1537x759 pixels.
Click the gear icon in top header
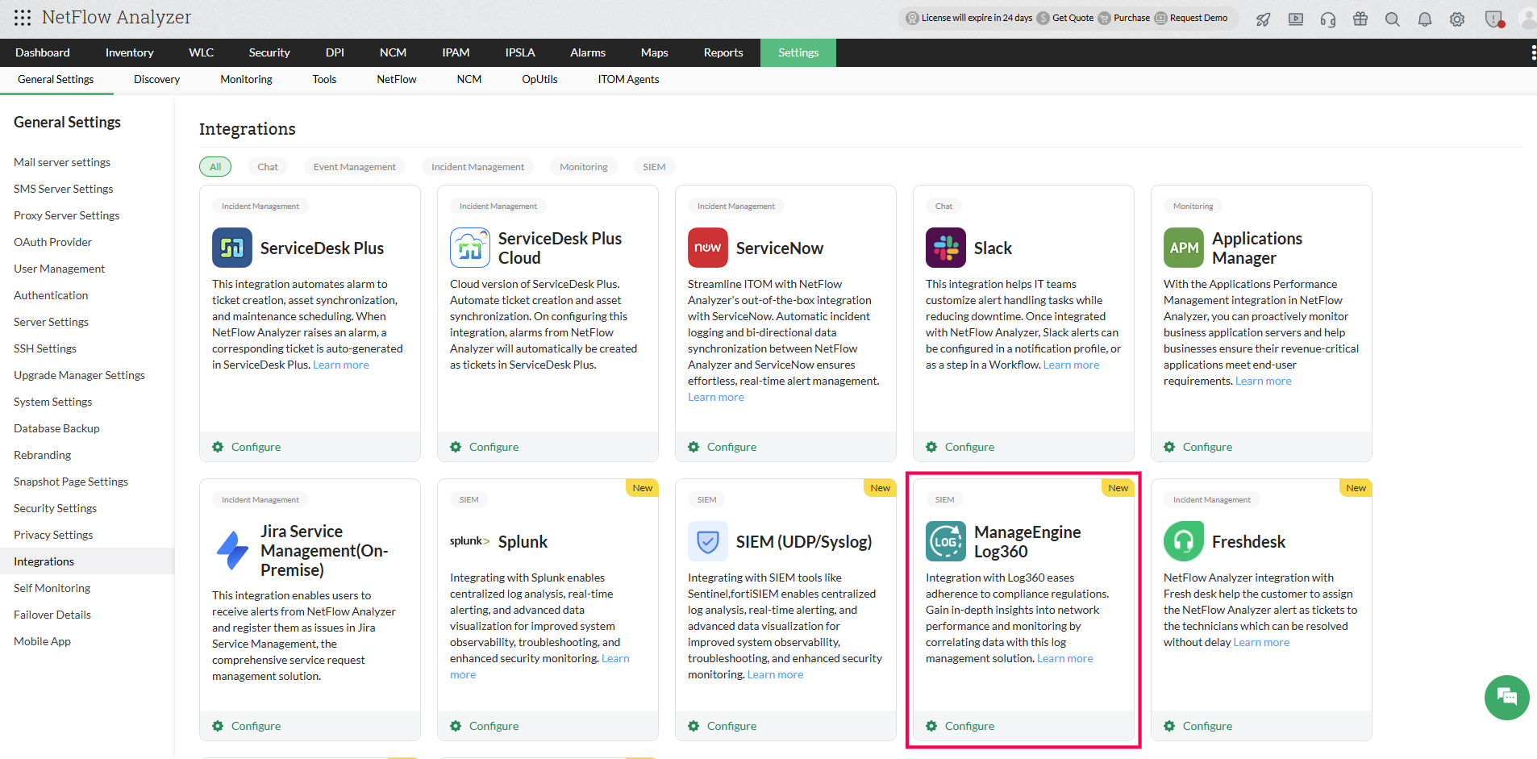pos(1457,19)
